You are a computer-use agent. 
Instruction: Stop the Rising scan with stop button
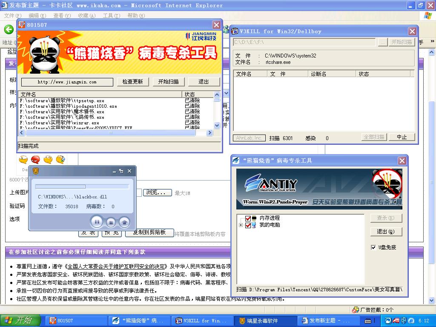pyautogui.click(x=111, y=222)
